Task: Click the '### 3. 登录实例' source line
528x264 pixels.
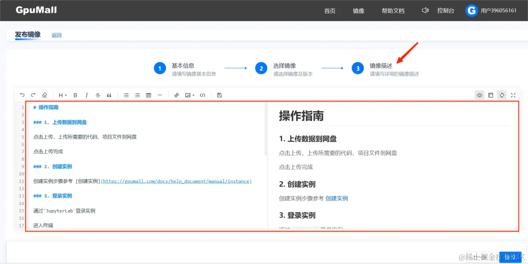Action: (x=53, y=195)
